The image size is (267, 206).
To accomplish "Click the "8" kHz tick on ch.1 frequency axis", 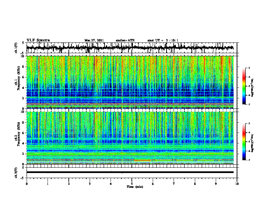I will pos(23,67).
